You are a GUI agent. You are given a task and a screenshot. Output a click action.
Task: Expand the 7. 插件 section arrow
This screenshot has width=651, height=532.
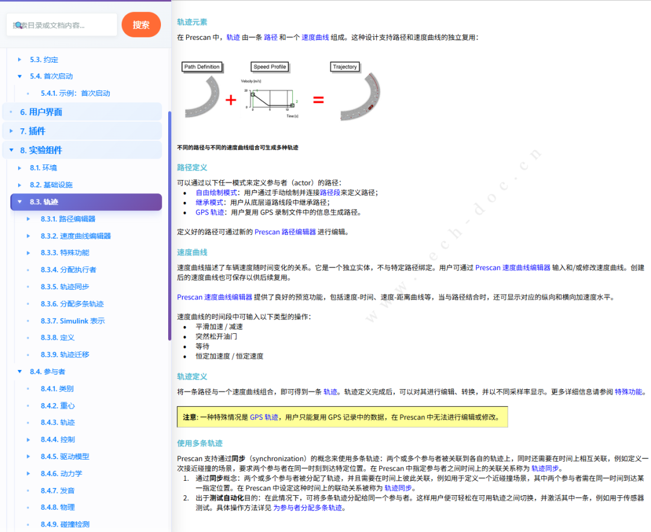click(11, 131)
